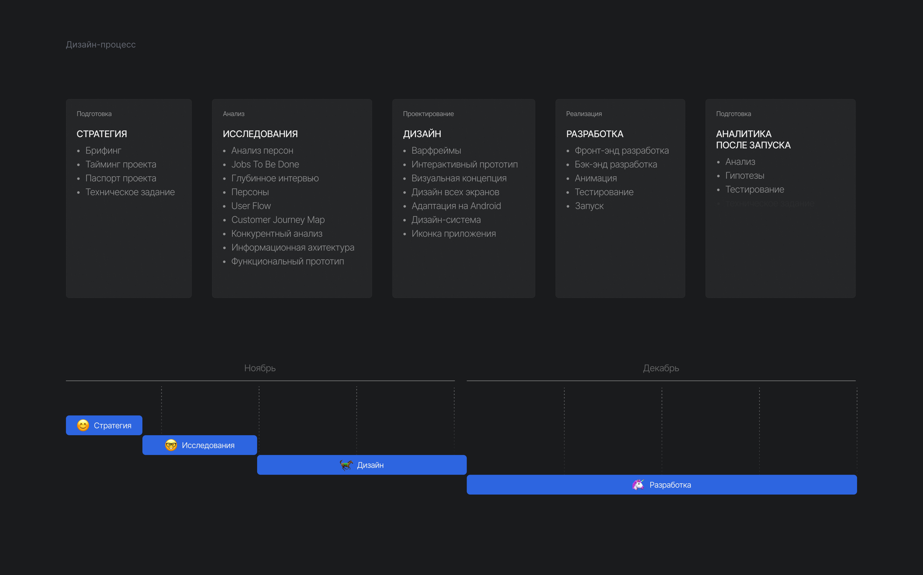Click the АНАЛИТИКА ПОСЛЕ ЗАПУСКА heading
Viewport: 923px width, 575px height.
(753, 139)
